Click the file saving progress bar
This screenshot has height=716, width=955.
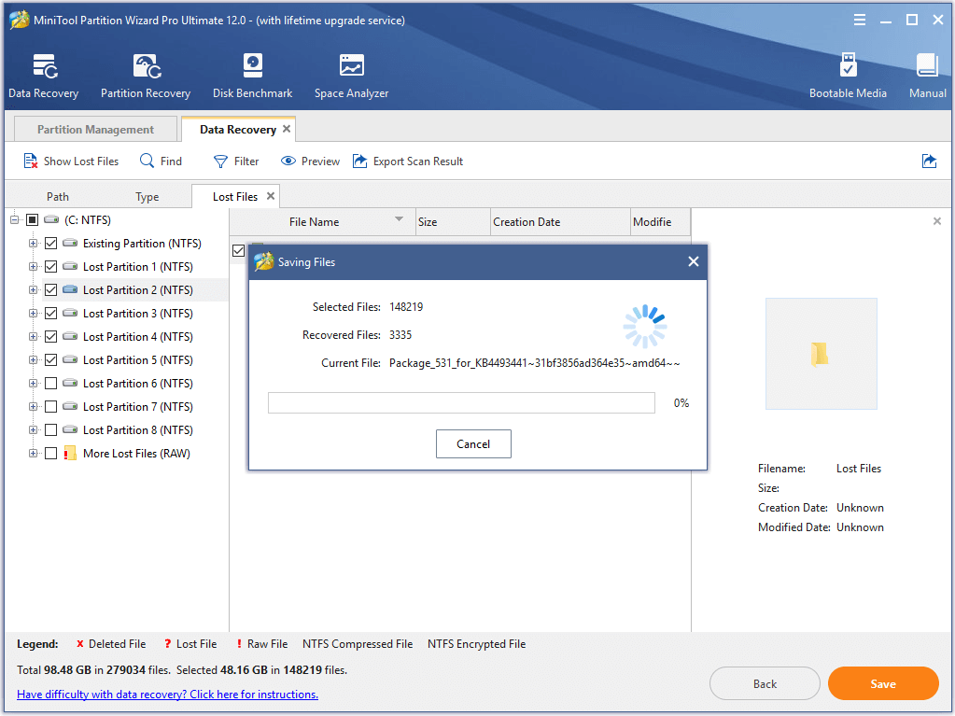click(461, 403)
